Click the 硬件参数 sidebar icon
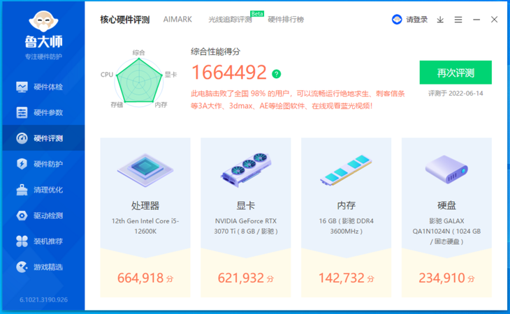The width and height of the screenshot is (510, 314). point(22,112)
